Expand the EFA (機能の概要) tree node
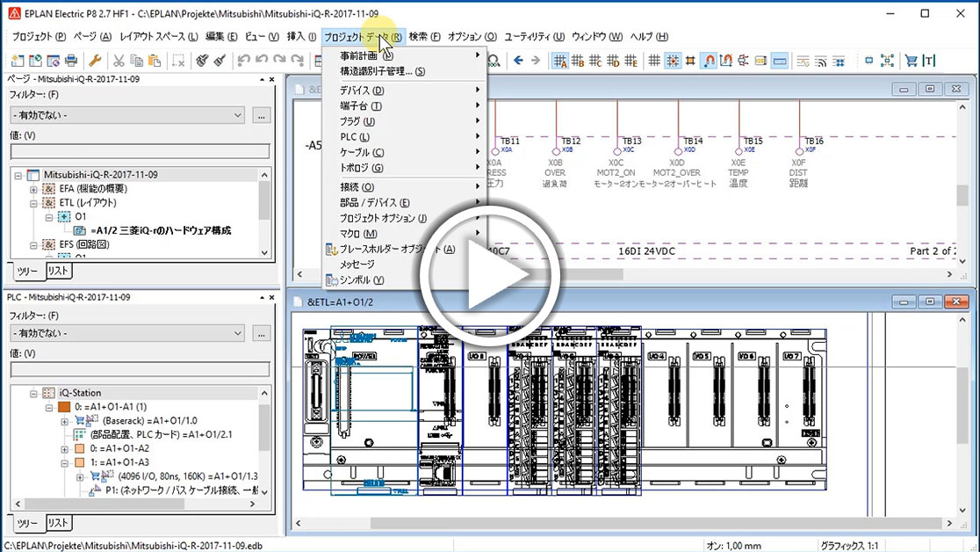Viewport: 980px width, 552px height. pos(34,189)
